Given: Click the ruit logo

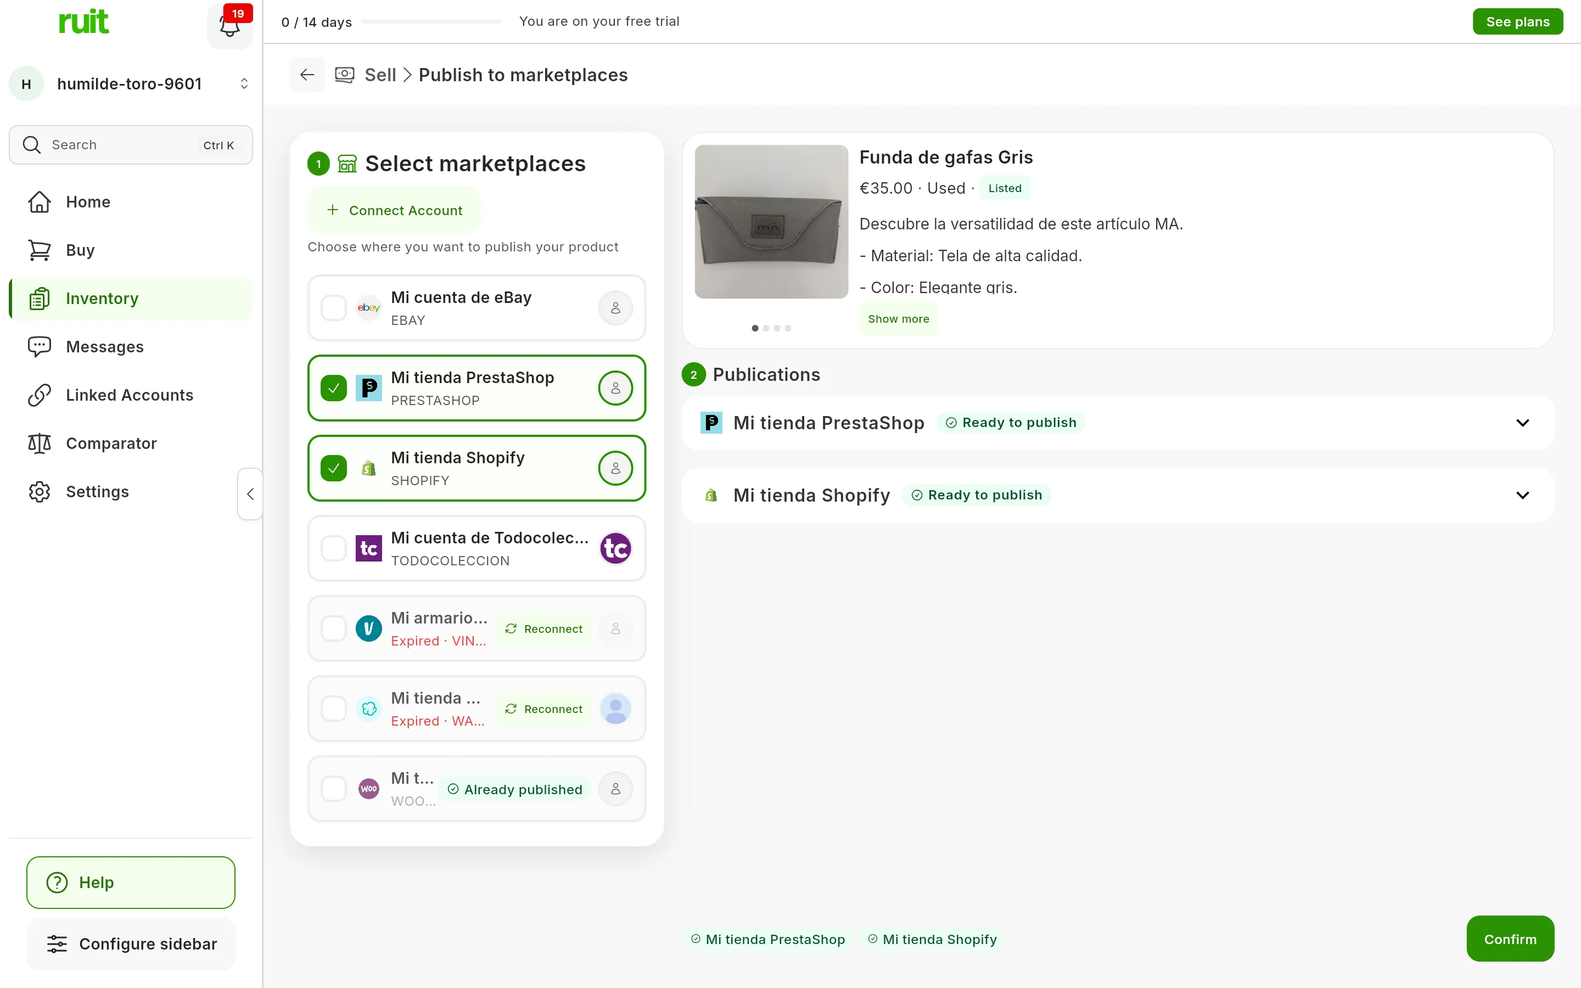Looking at the screenshot, I should [83, 21].
